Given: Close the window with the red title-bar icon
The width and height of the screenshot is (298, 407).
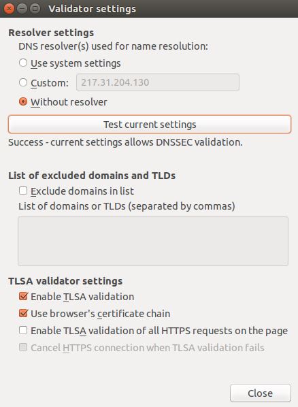Looking at the screenshot, I should tap(9, 9).
